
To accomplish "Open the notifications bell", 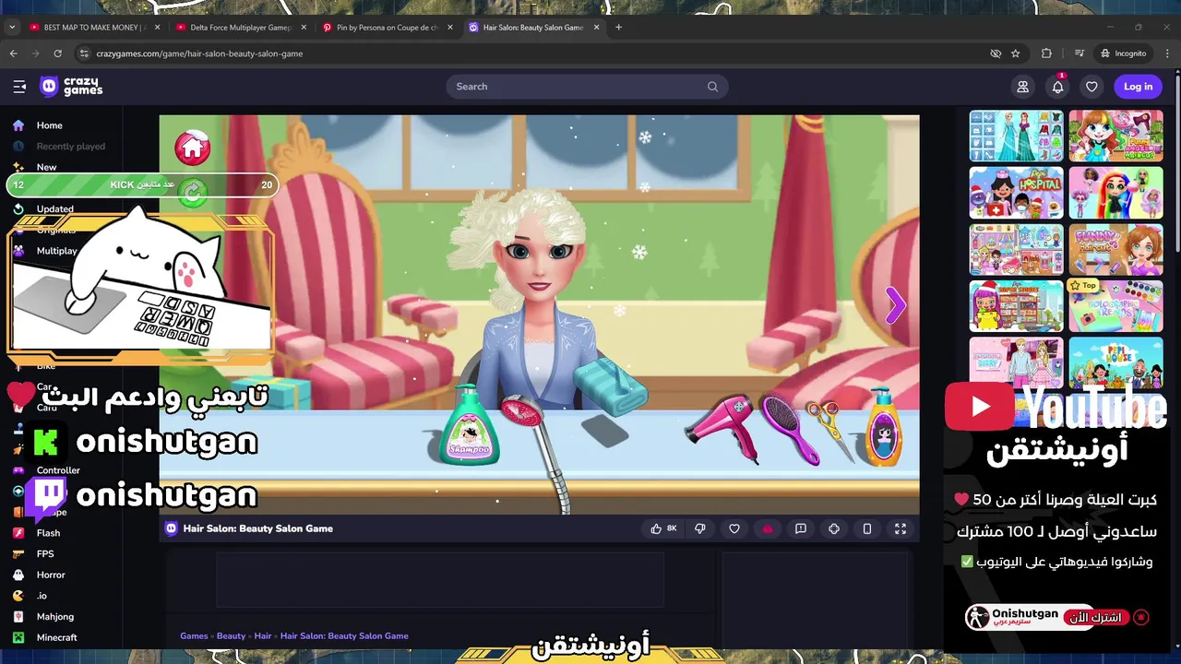I will pos(1057,87).
